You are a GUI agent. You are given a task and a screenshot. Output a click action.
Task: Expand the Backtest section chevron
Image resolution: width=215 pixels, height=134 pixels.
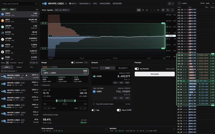174,129
